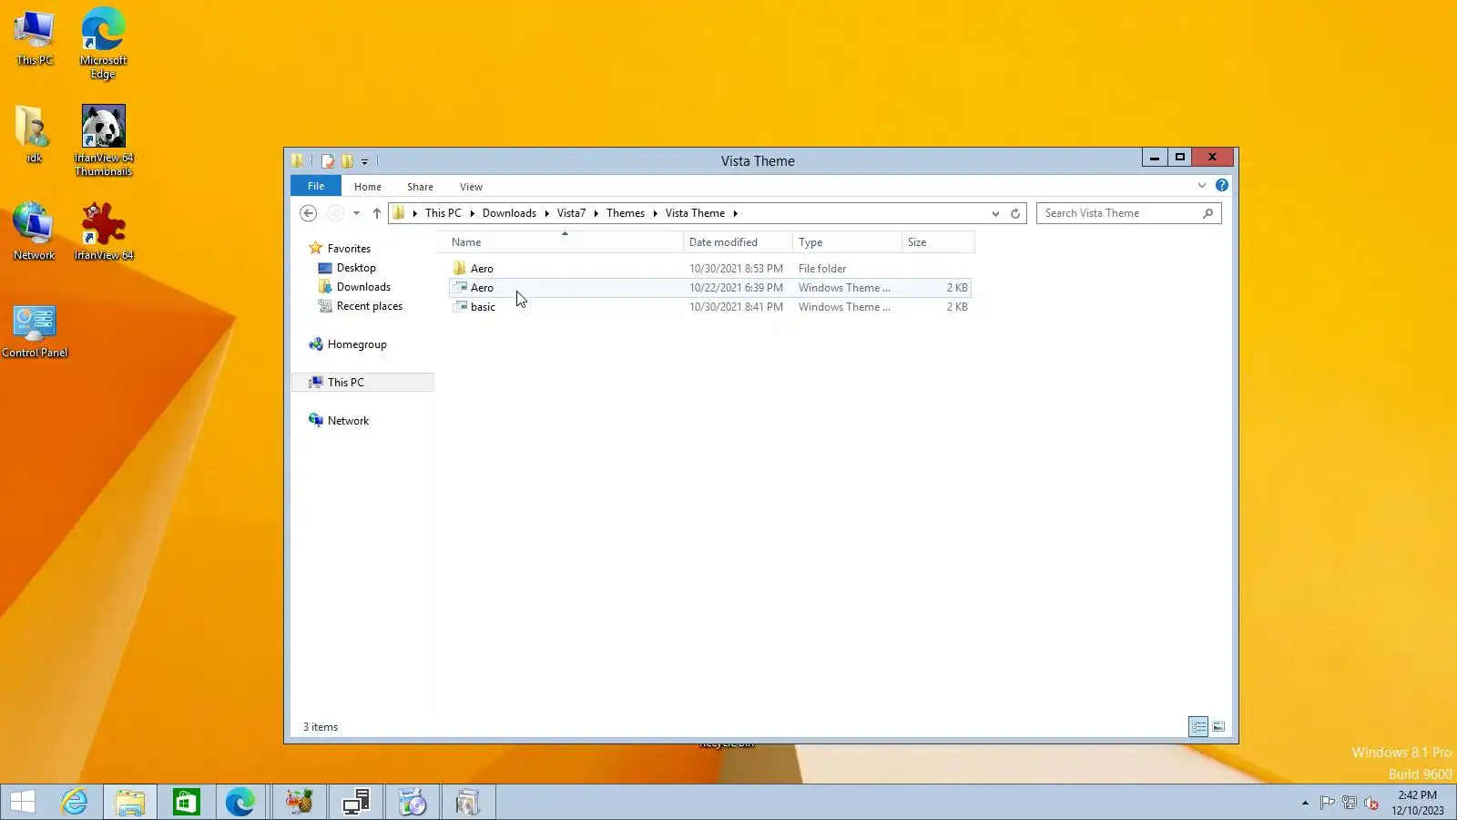The image size is (1457, 820).
Task: Switch to Details view in the status bar
Action: [x=1198, y=726]
